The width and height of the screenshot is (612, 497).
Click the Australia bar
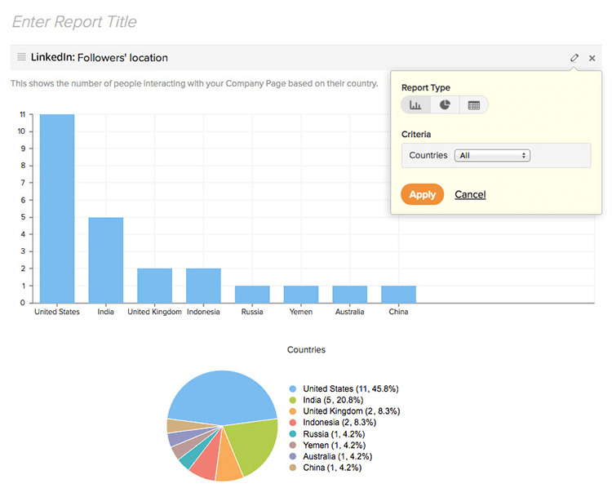click(350, 294)
